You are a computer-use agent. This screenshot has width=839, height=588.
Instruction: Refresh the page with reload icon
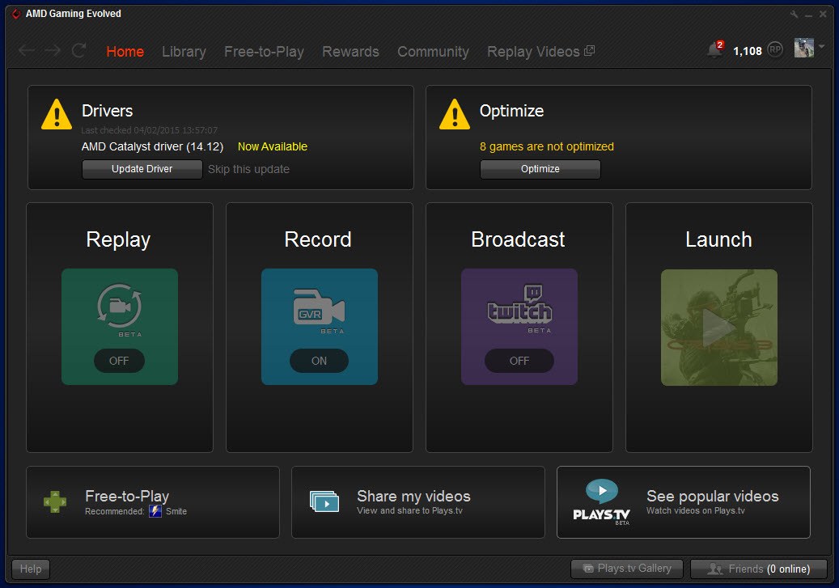pos(78,51)
